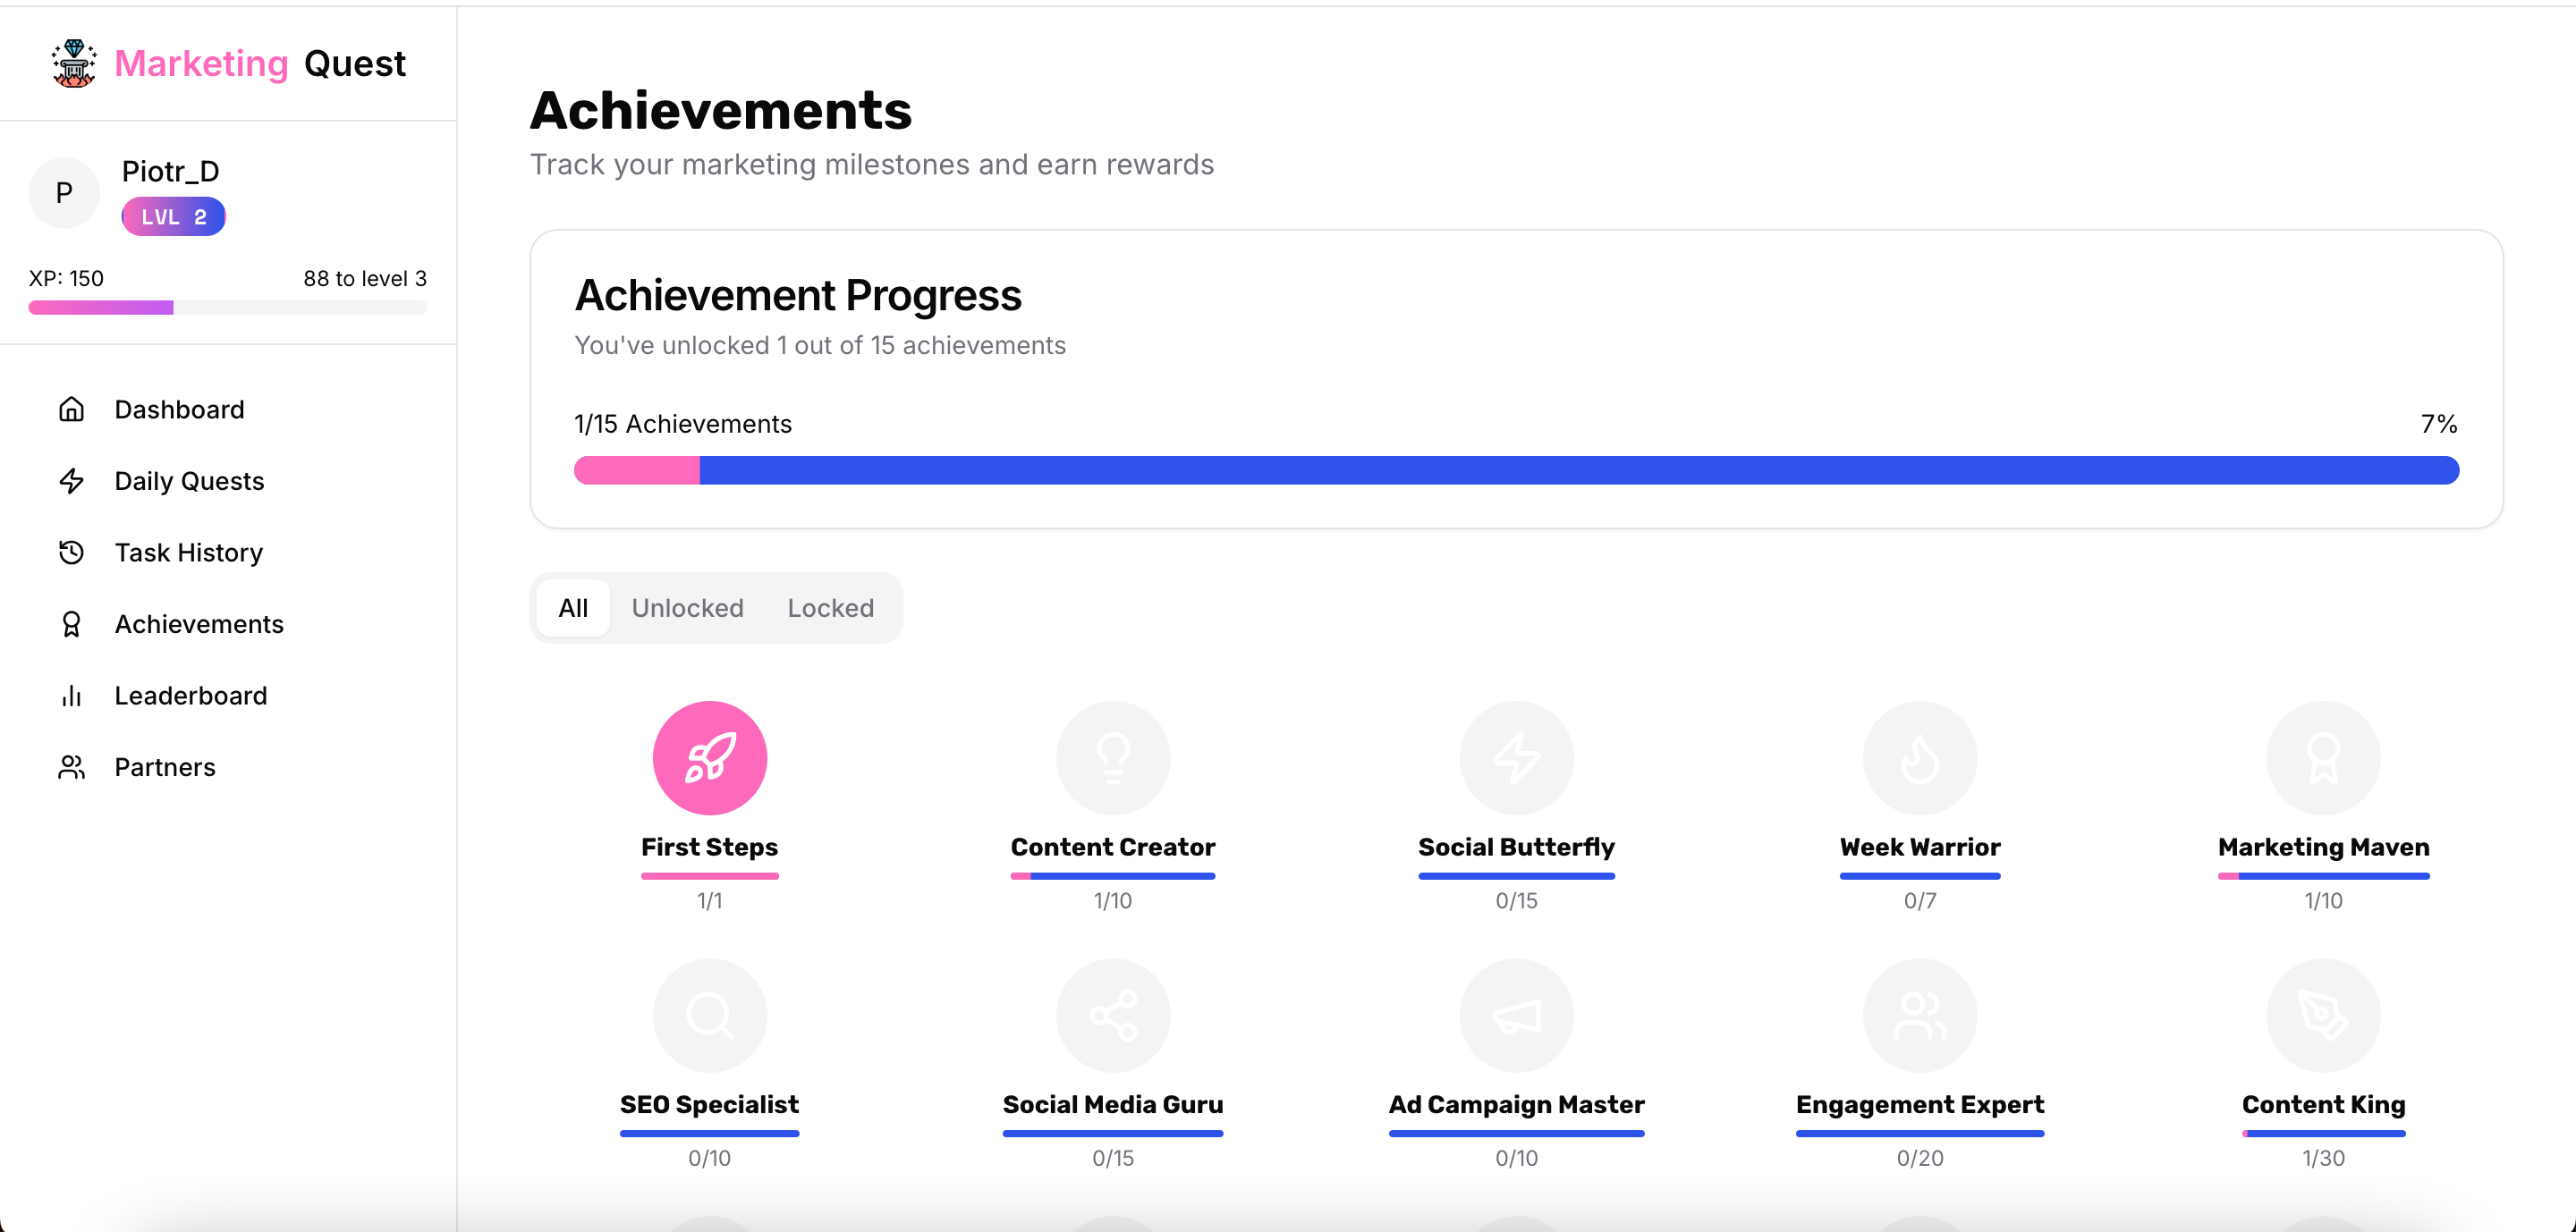Image resolution: width=2576 pixels, height=1232 pixels.
Task: Click the Engagement Expert people badge
Action: click(x=1919, y=1015)
